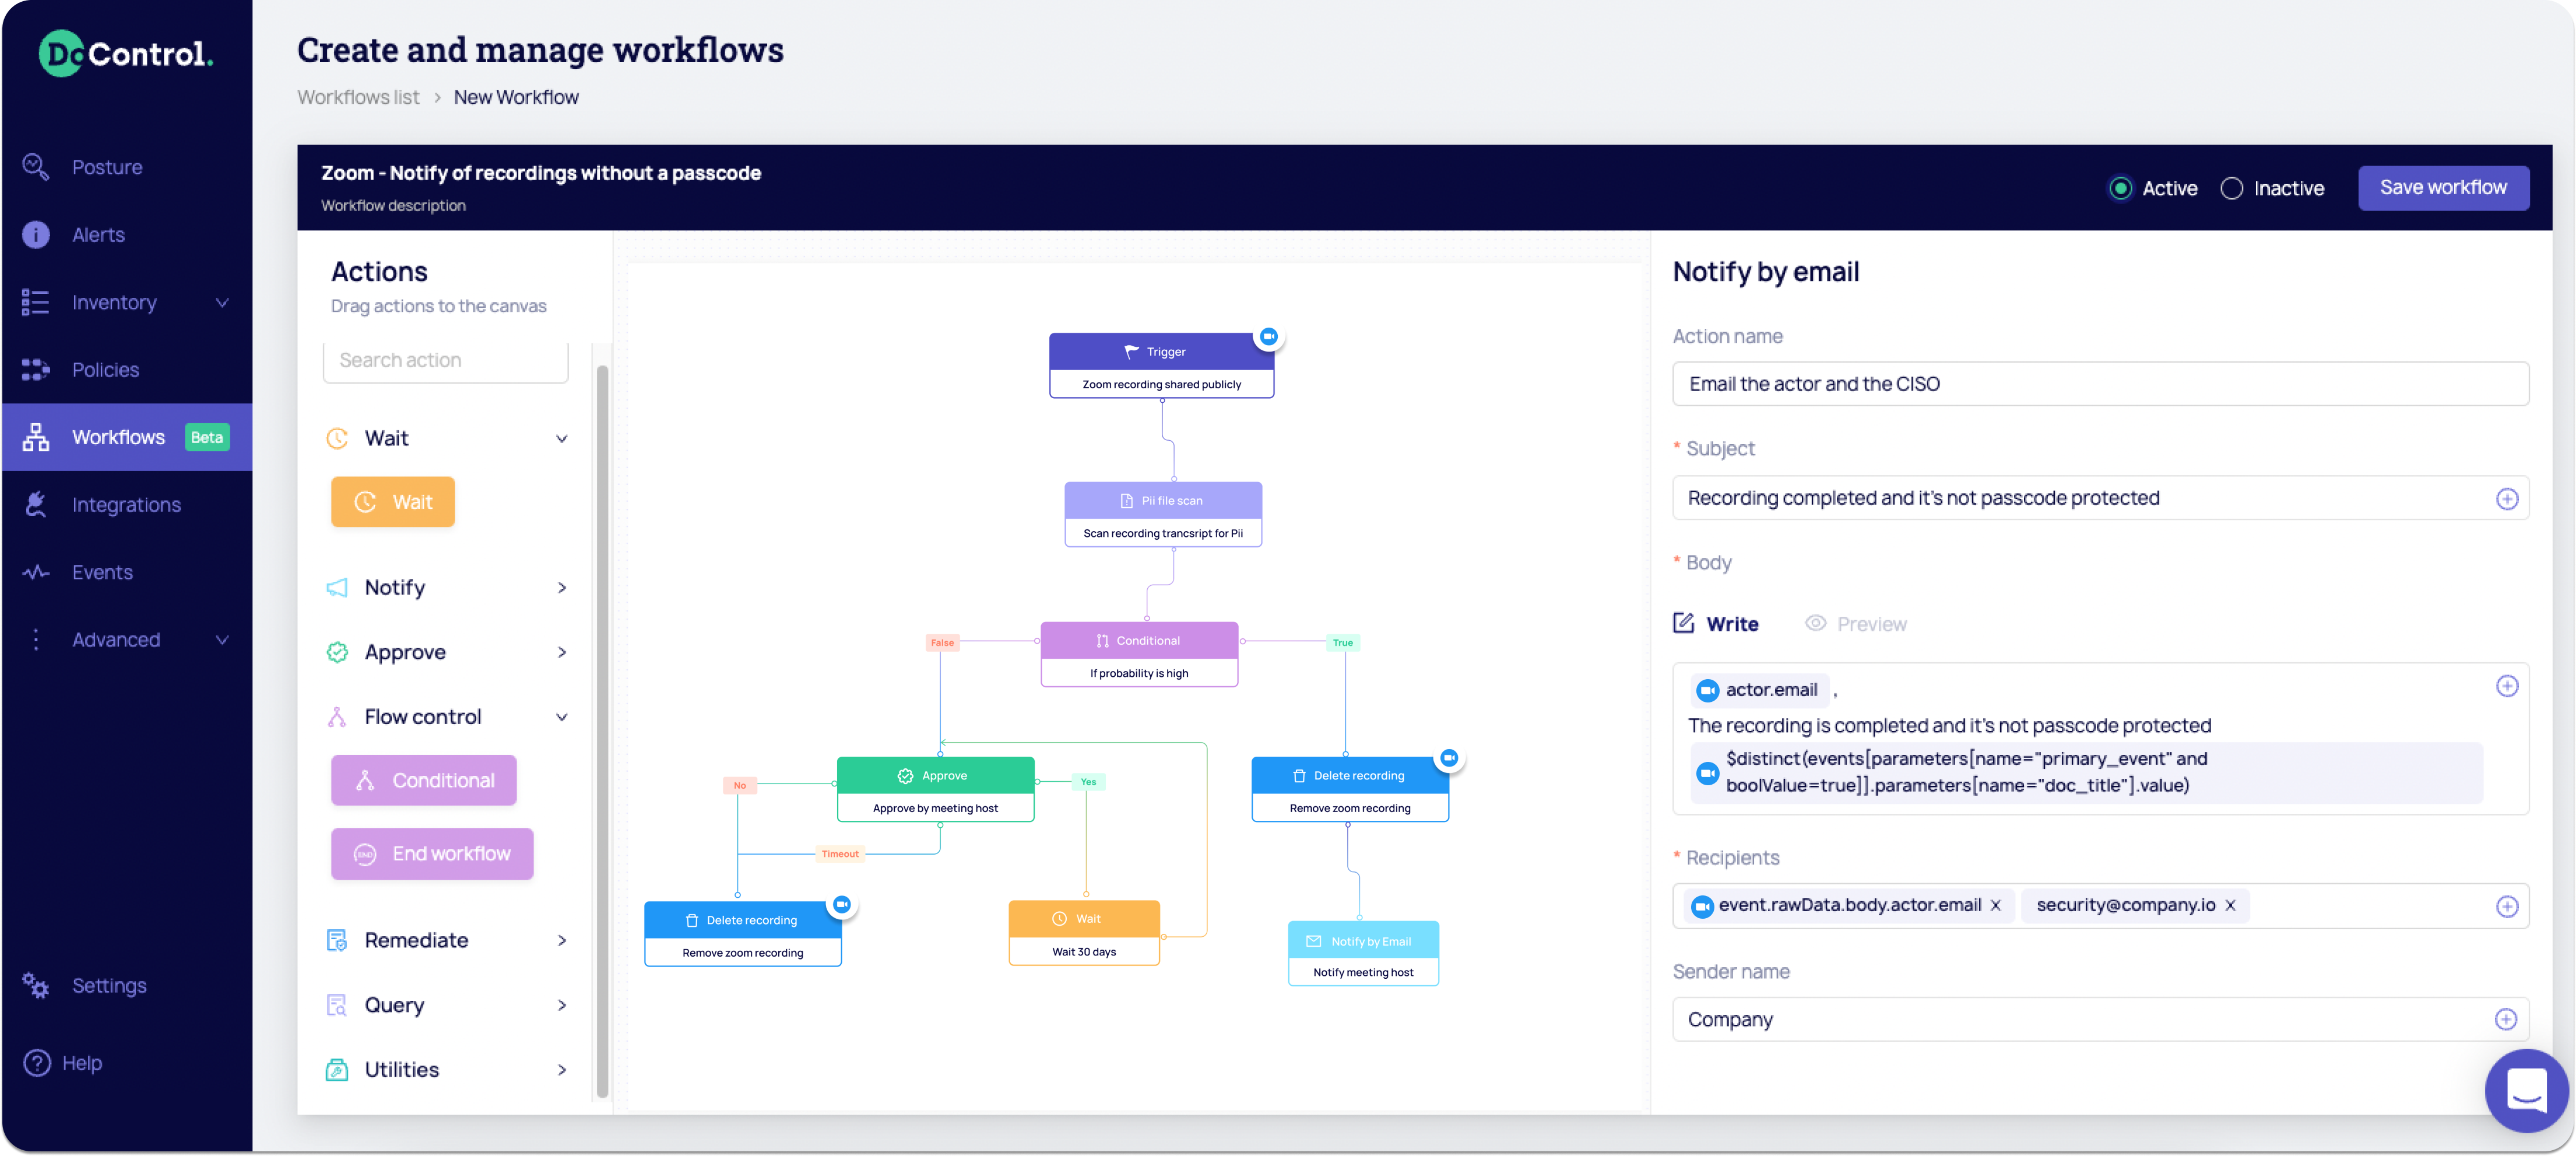Add recipient with plus icon

pyautogui.click(x=2506, y=906)
